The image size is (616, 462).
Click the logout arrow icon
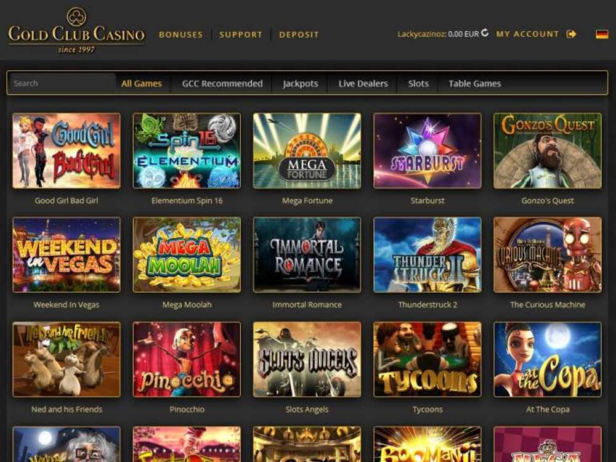571,34
